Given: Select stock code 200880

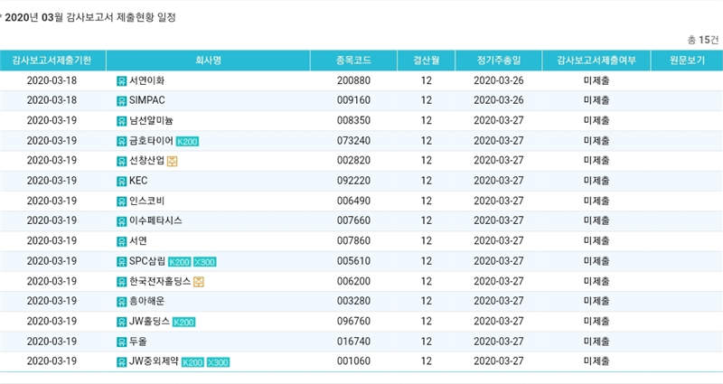Looking at the screenshot, I should [x=353, y=80].
